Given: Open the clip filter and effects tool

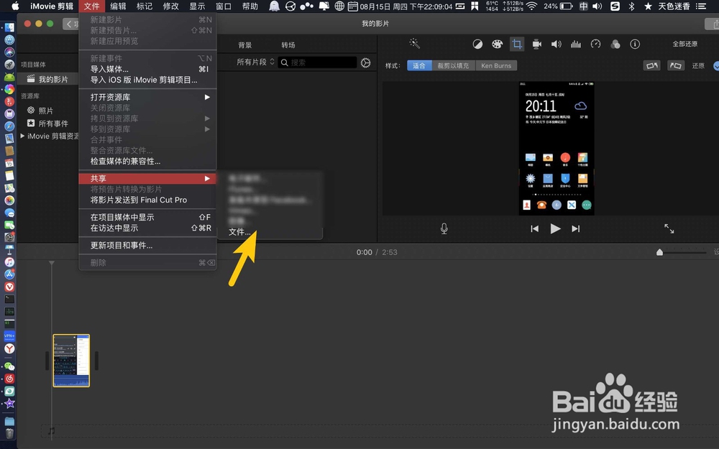Looking at the screenshot, I should point(615,44).
